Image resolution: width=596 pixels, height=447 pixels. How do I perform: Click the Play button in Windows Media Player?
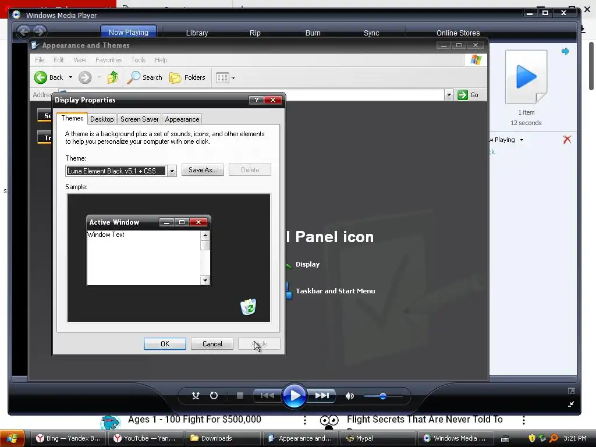(294, 396)
